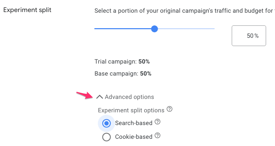Click the pink arrow annotation
Viewport: 275px width, 146px height.
84,95
